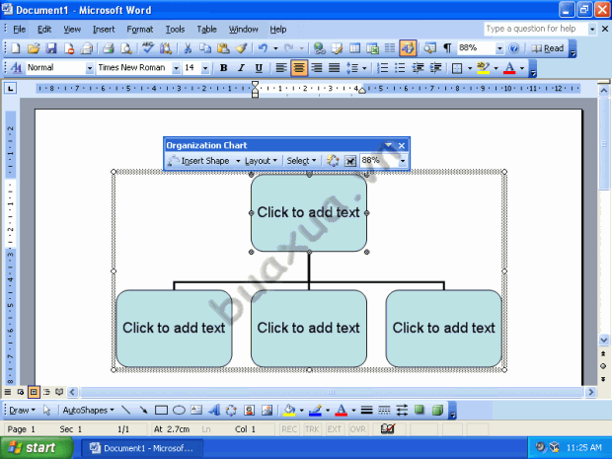Click Fill Color paint bucket in Drawing toolbar

tap(289, 410)
